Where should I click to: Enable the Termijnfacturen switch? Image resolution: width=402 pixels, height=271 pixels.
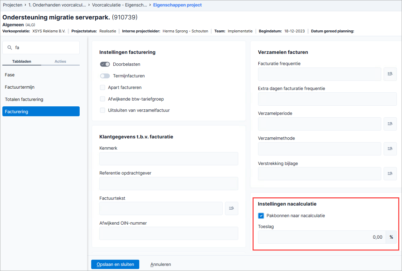(105, 76)
